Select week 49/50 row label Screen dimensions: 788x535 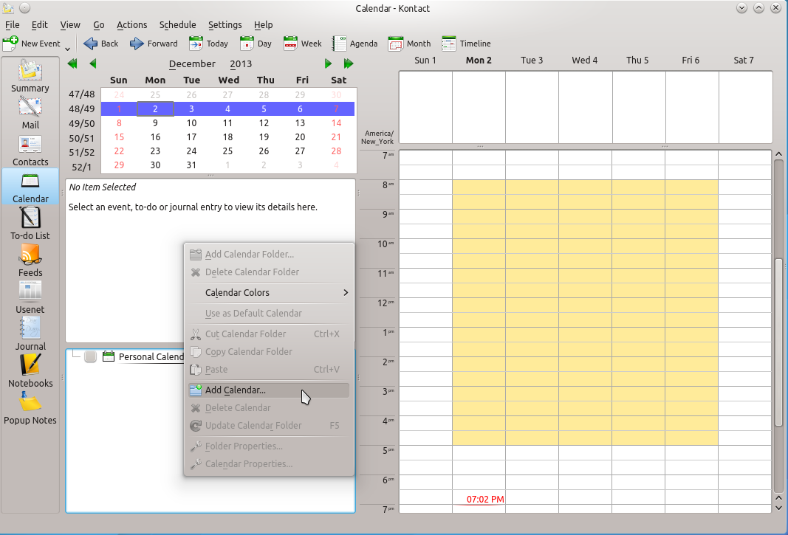click(x=81, y=123)
